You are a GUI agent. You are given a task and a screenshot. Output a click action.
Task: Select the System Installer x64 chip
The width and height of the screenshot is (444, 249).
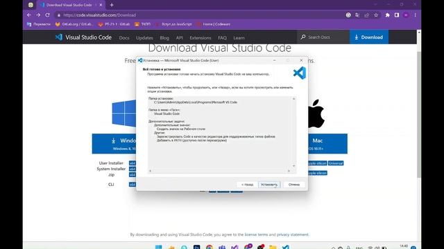pyautogui.click(x=133, y=169)
